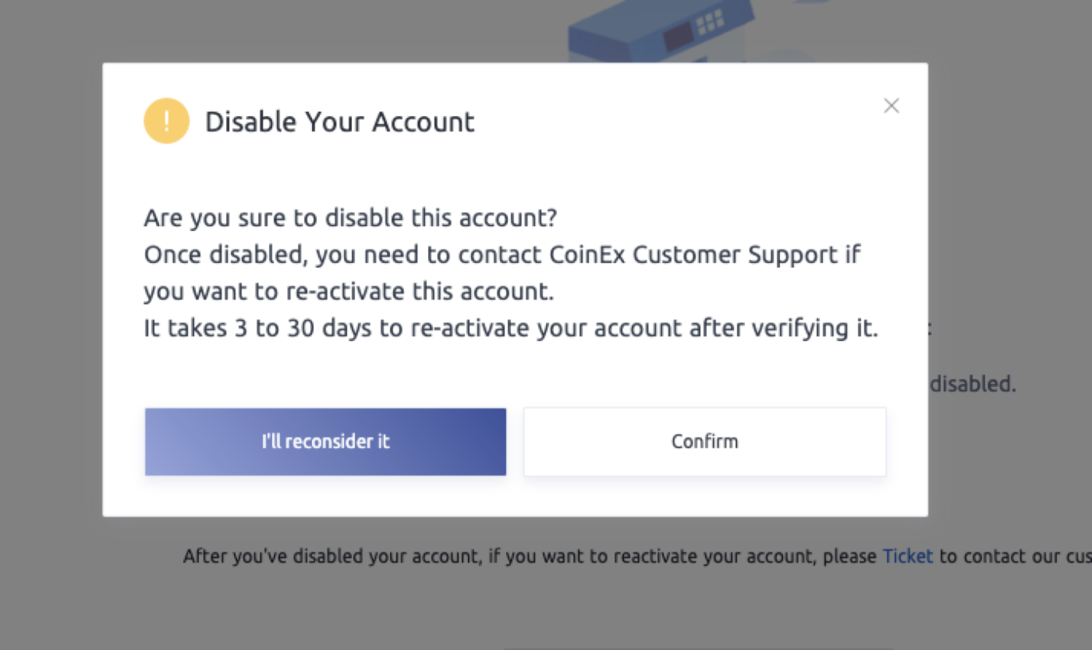Click the warning alert symbol beside the title
1092x650 pixels.
166,120
